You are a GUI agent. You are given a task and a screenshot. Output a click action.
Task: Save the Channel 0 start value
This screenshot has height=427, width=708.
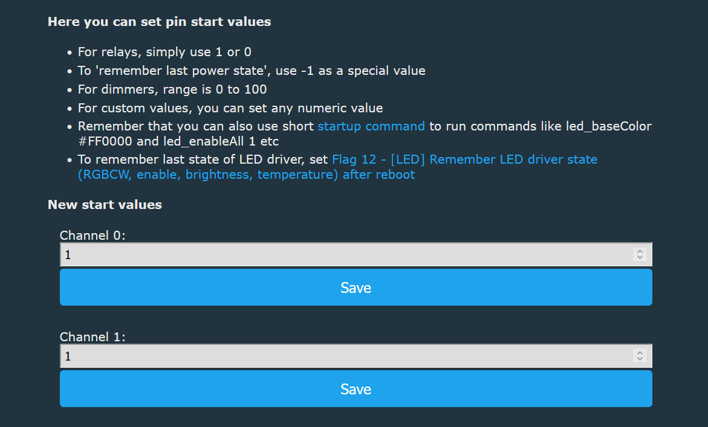pos(356,287)
